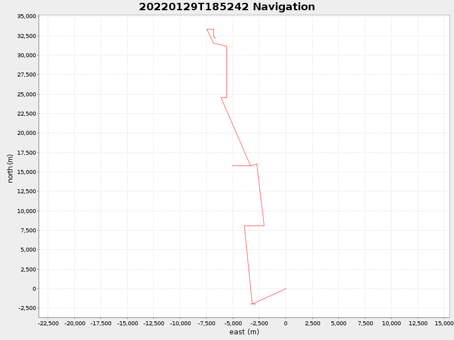This screenshot has width=454, height=340.
Task: Click the -15,000 east axis tick label
Action: tap(127, 323)
